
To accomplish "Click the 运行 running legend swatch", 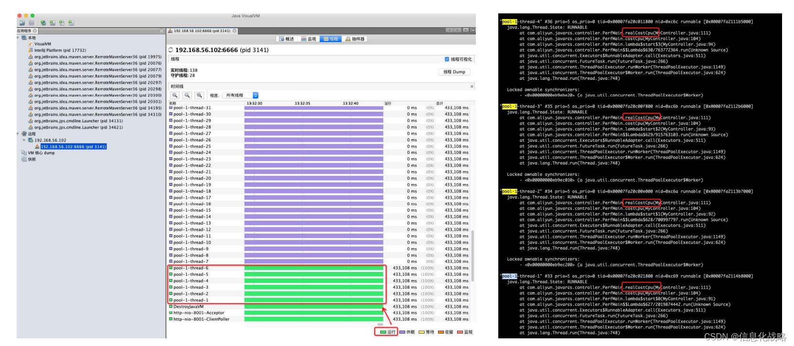I will pyautogui.click(x=383, y=332).
